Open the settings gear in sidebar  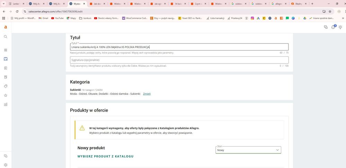6,165
